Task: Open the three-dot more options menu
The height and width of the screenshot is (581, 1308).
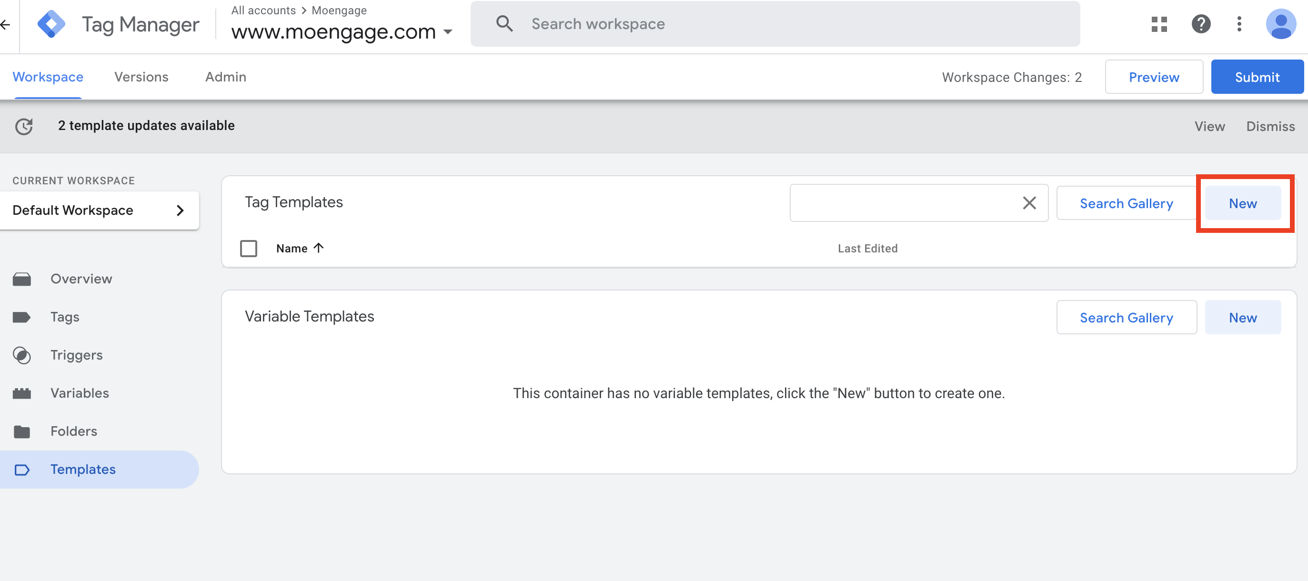Action: [1239, 24]
